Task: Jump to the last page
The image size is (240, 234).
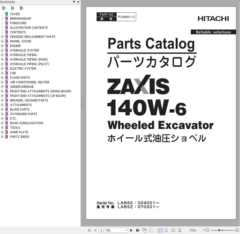Action: [x=138, y=230]
